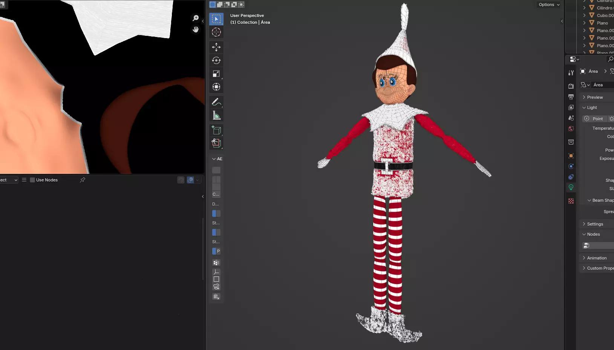
Task: Open the shader type dropdown ending 'ect'
Action: pyautogui.click(x=9, y=180)
